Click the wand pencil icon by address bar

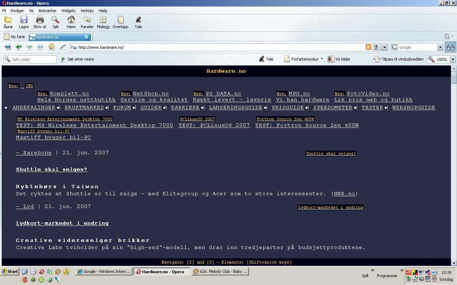tap(63, 47)
